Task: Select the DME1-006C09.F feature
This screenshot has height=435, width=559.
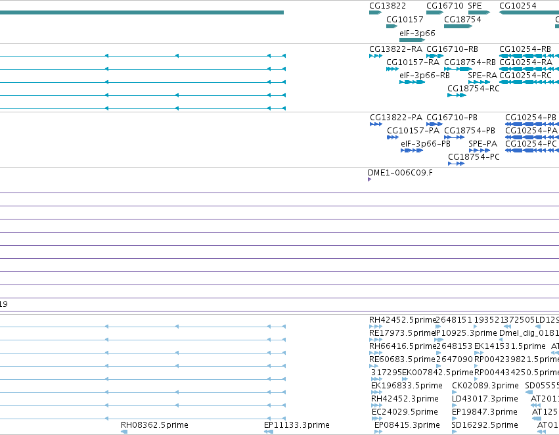Action: (369, 179)
